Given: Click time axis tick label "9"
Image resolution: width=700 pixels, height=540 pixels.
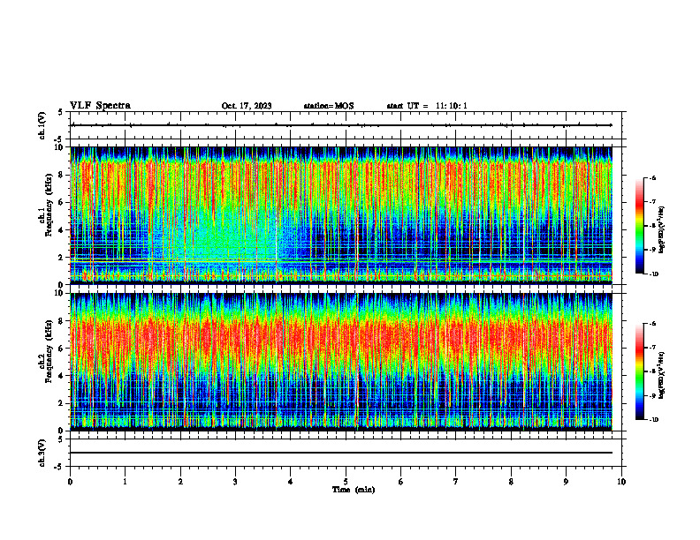Looking at the screenshot, I should point(566,482).
